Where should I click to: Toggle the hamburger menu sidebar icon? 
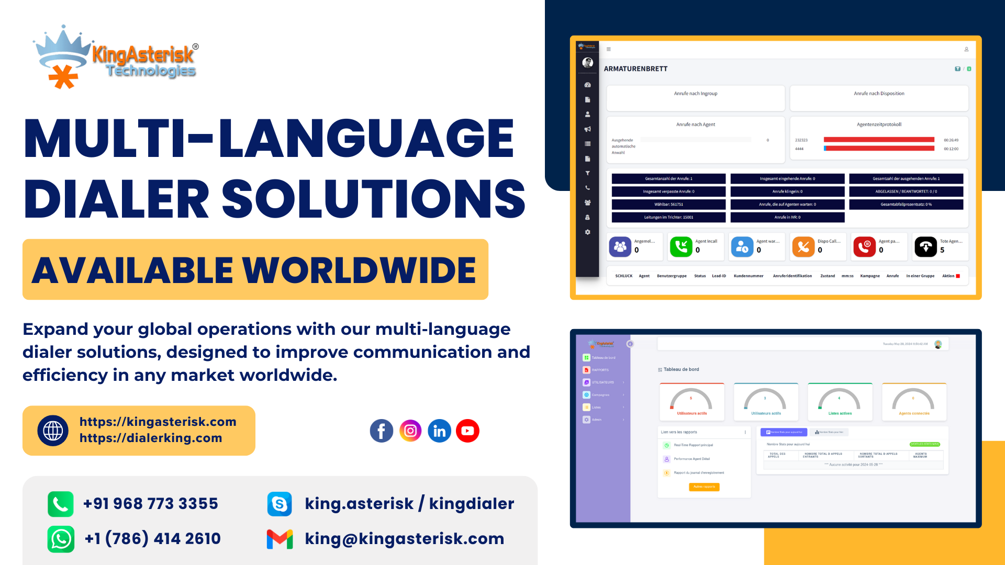(x=608, y=49)
